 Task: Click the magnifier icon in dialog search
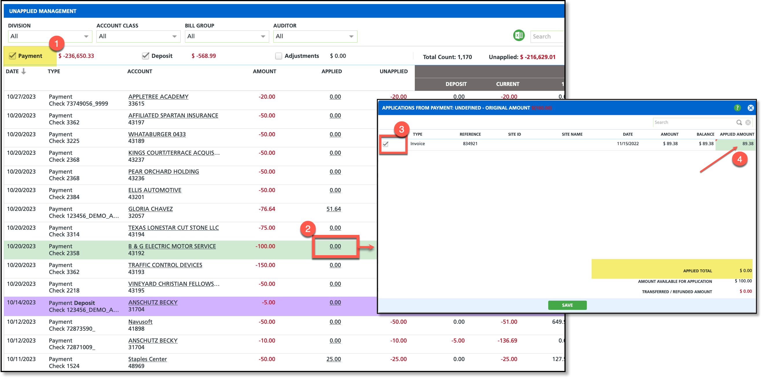coord(739,122)
